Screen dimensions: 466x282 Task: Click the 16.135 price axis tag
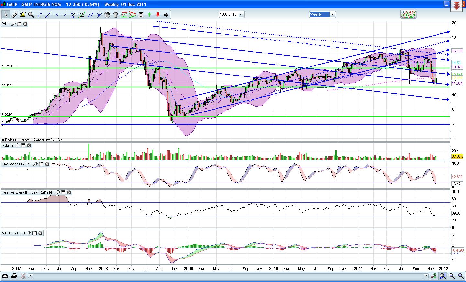(x=457, y=51)
